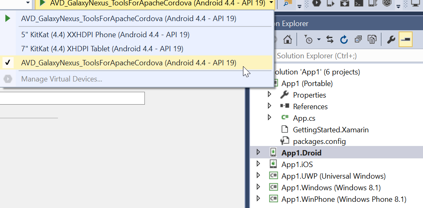Open the Android Adb command prompt icon

pyautogui.click(x=359, y=3)
